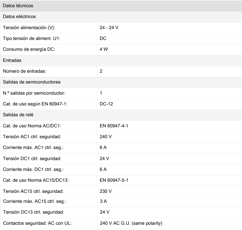Select the "EN 60947-5-1" standard value
Image resolution: width=242 pixels, height=230 pixels.
pos(114,180)
